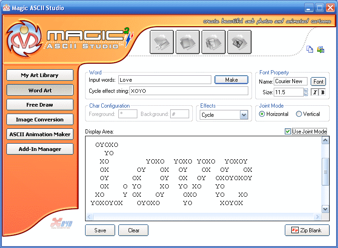Click the documents folder toolbar icon
Screen dimensions: 338x248
coord(188,42)
